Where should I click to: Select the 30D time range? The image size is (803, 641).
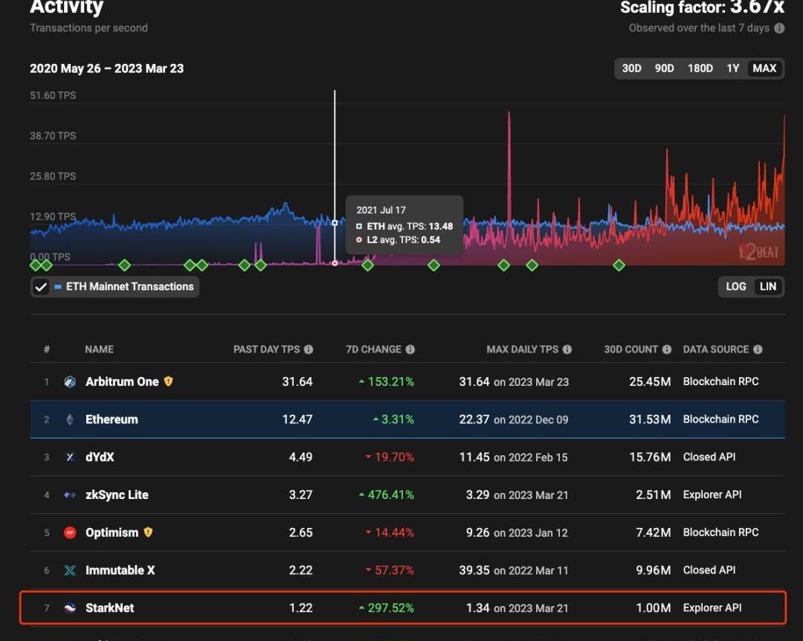(x=631, y=68)
